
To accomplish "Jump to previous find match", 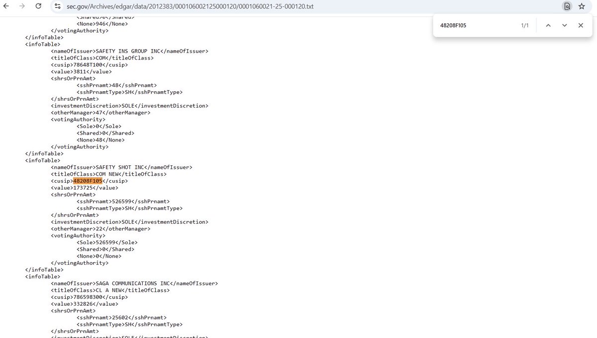I will (x=548, y=25).
